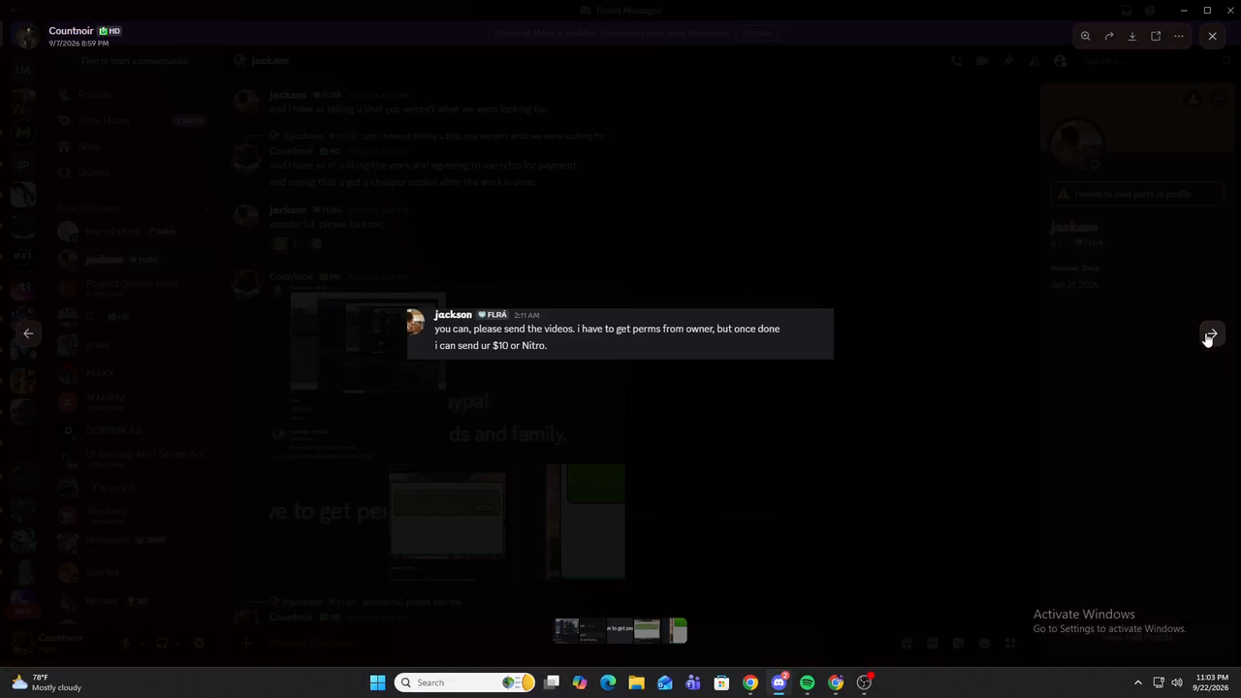Go to the previous image arrow

tap(28, 333)
